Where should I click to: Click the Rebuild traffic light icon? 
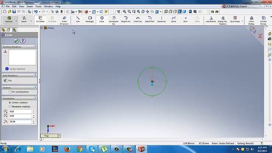click(62, 11)
